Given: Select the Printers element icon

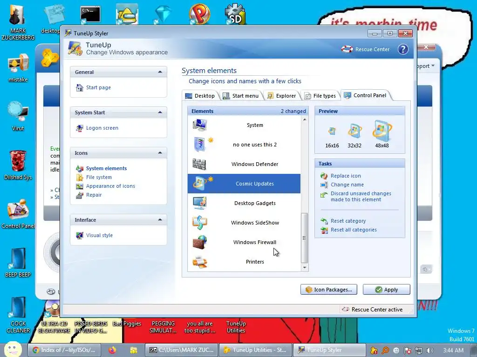Looking at the screenshot, I should point(199,262).
